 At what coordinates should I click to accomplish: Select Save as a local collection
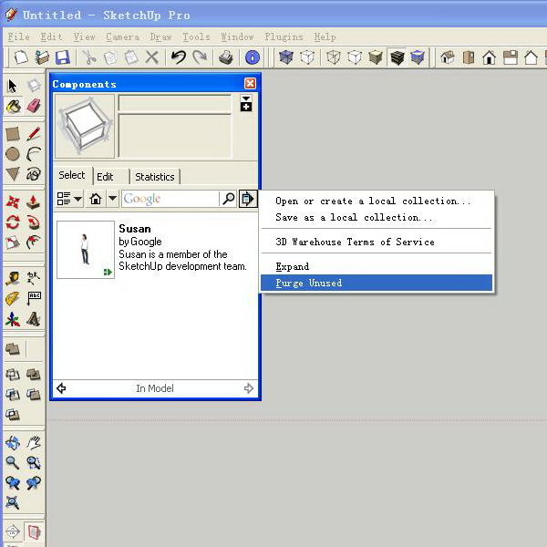tap(377, 217)
